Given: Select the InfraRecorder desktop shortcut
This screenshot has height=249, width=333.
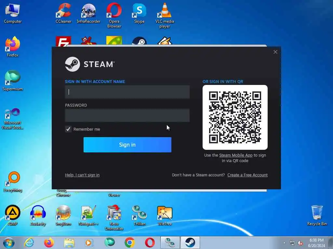Looking at the screenshot, I should point(88,13).
